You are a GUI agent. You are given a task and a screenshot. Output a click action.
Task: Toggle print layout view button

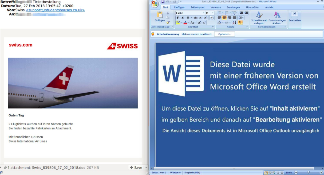266,173
